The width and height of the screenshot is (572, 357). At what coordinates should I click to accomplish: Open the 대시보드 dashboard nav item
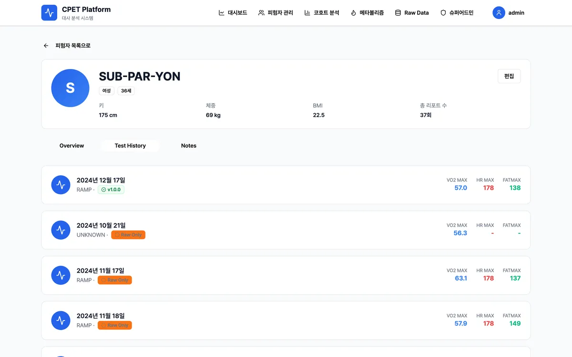click(x=233, y=13)
